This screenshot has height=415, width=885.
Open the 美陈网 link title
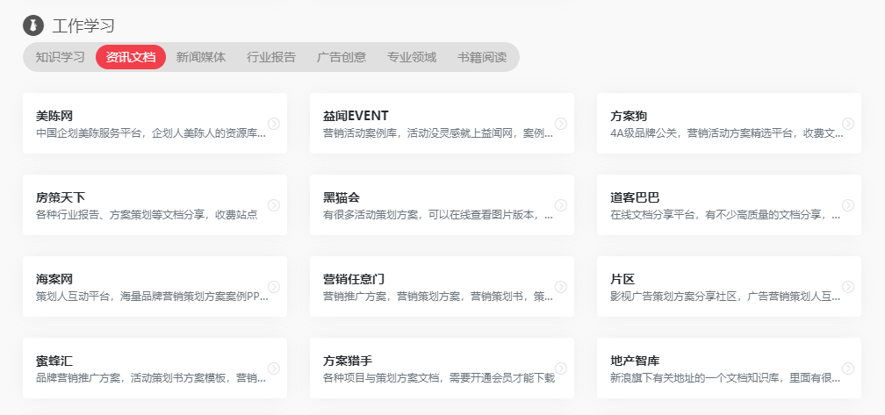(x=54, y=116)
